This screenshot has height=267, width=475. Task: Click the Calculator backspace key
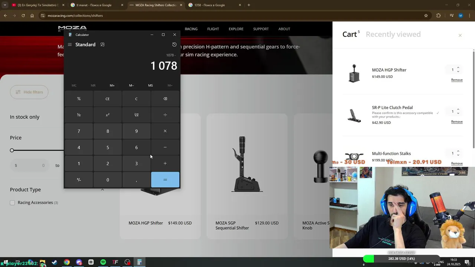[x=165, y=99]
